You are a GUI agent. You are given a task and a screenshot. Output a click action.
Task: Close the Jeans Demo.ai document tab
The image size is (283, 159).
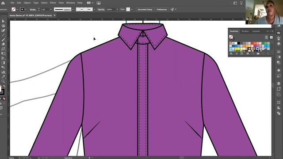pos(54,15)
